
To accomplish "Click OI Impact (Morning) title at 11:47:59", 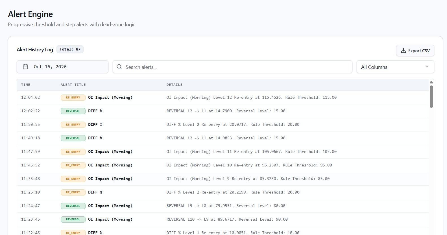I will point(110,152).
